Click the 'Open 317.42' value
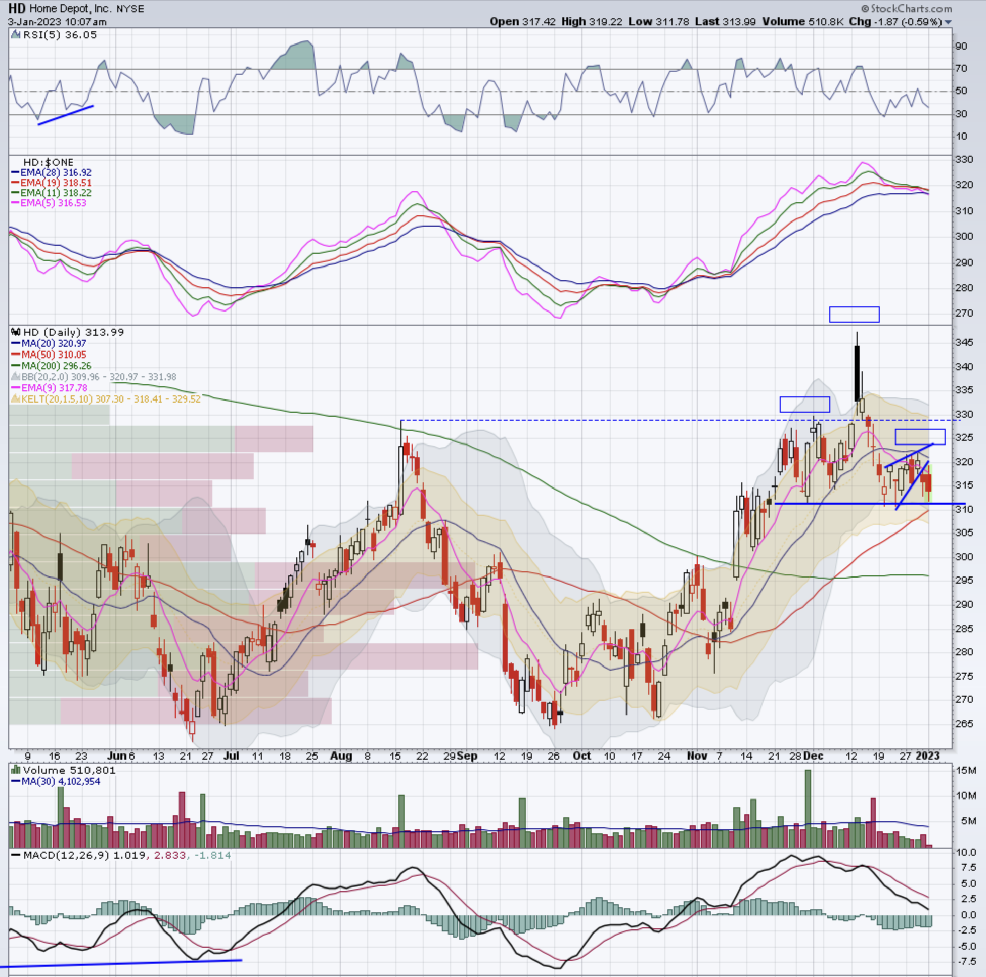 (523, 22)
